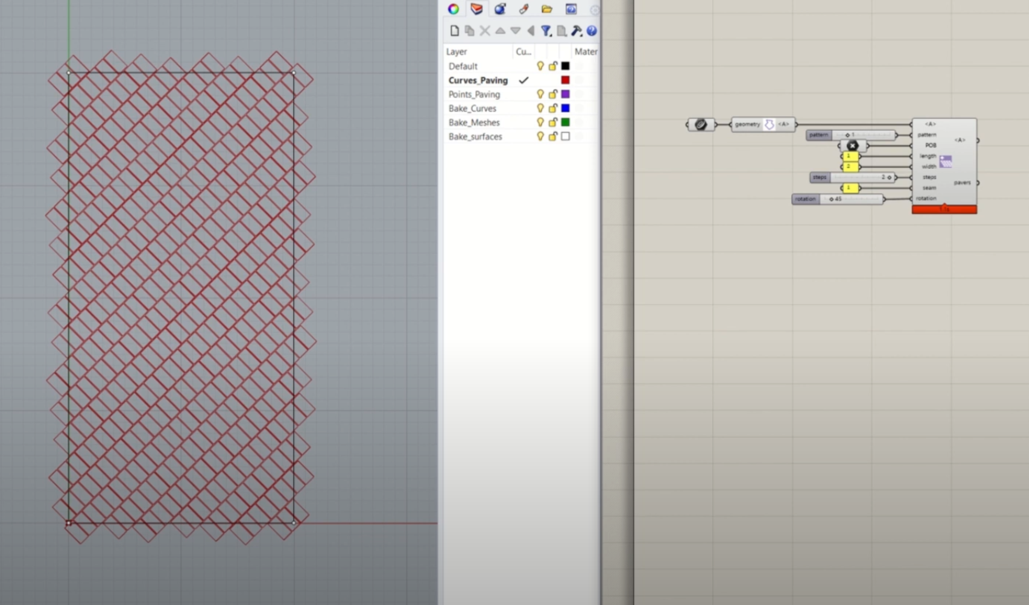Switch to the Layers panel tab

coord(477,9)
